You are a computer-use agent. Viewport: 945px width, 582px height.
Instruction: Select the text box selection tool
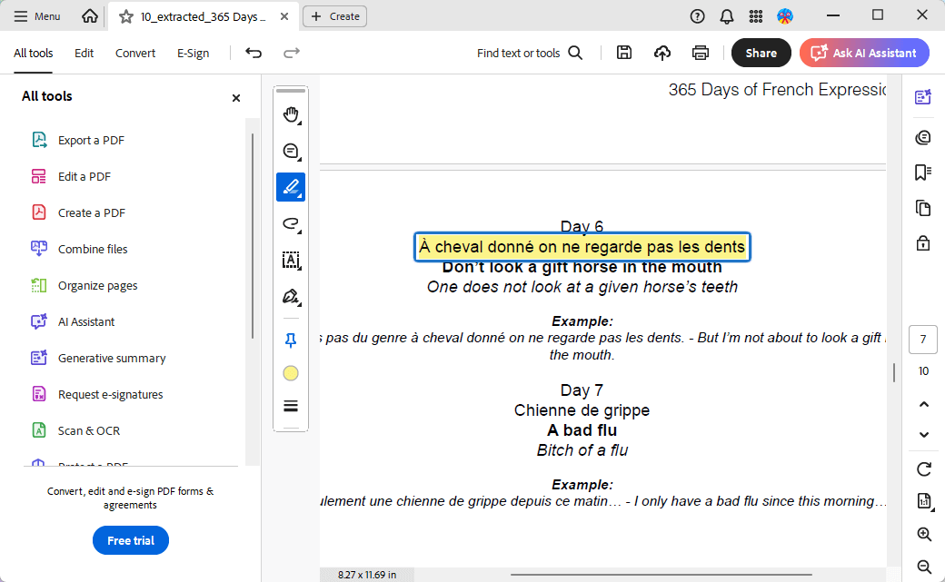click(291, 261)
